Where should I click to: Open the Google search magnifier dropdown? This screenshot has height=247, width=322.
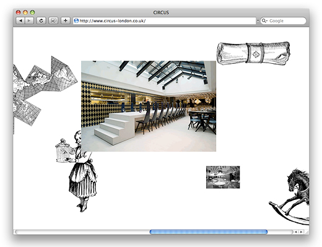pos(264,21)
